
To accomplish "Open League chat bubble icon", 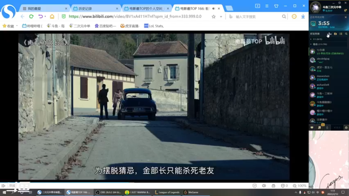I will 312,128.
